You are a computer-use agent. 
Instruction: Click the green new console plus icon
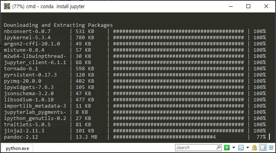[x=227, y=148]
